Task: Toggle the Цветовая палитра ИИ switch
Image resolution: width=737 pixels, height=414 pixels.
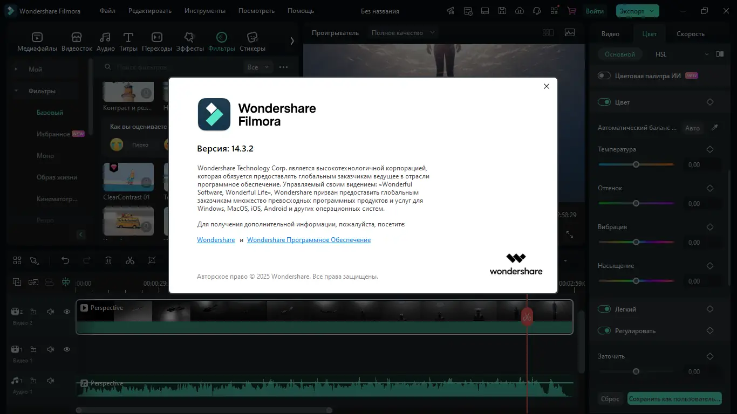Action: tap(604, 75)
